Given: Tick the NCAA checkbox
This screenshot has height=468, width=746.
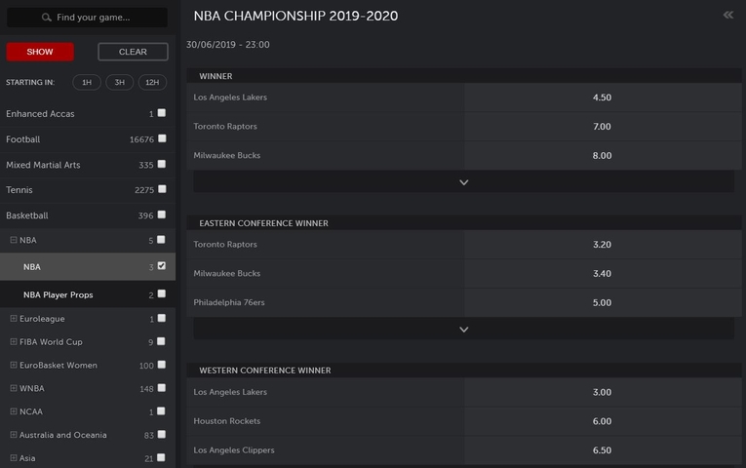Looking at the screenshot, I should (161, 410).
